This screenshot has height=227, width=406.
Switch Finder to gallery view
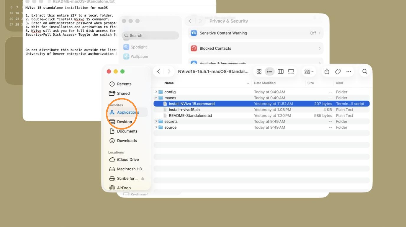point(291,71)
